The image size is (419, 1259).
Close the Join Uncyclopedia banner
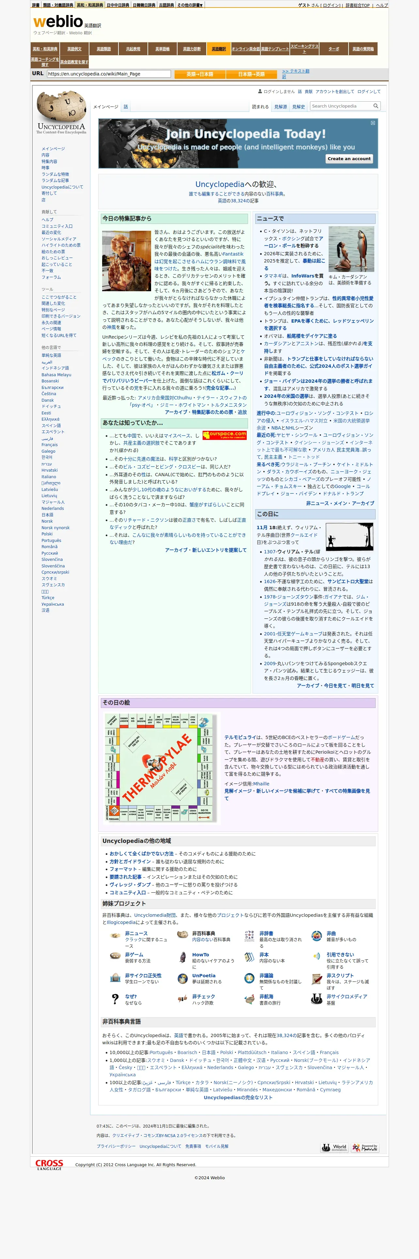pos(373,123)
